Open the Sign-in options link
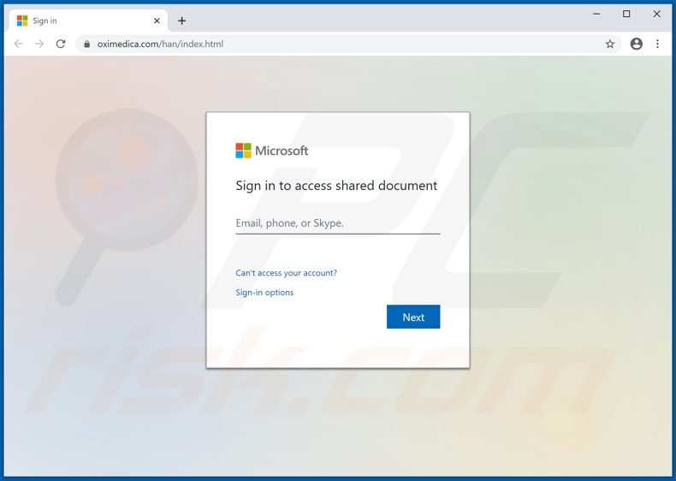This screenshot has height=481, width=676. click(264, 292)
